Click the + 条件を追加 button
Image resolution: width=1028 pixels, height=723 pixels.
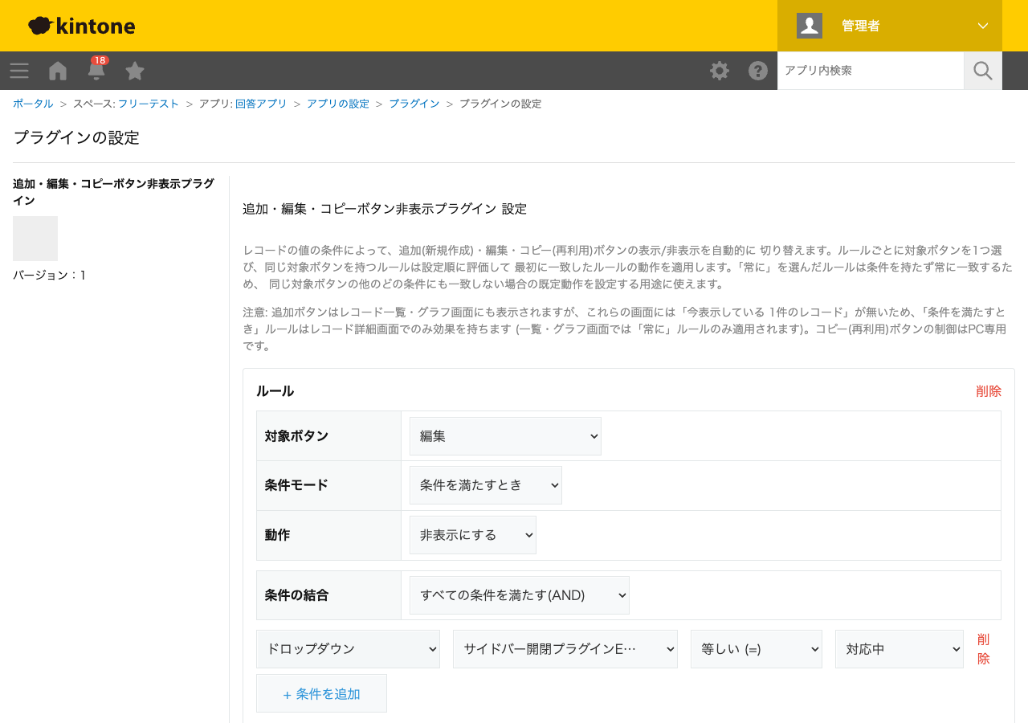[x=321, y=693]
